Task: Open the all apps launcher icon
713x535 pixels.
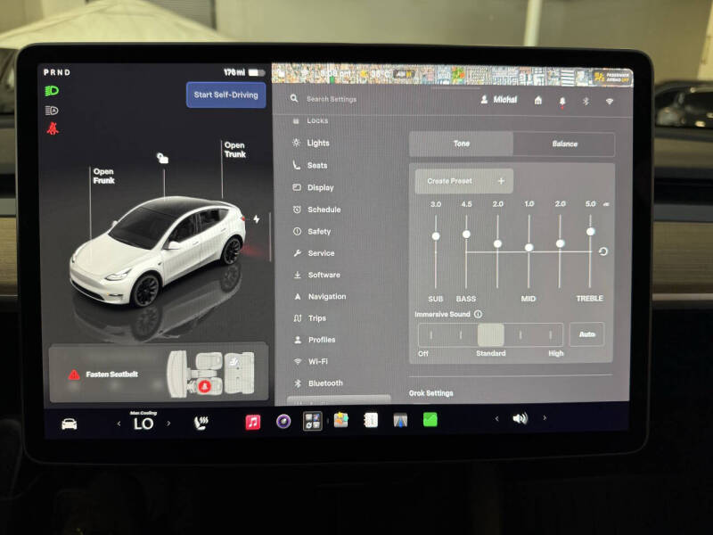Action: coord(313,421)
